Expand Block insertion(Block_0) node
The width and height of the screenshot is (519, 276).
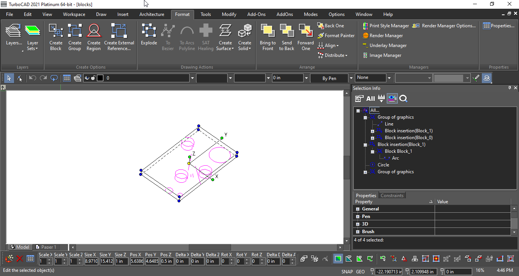pyautogui.click(x=372, y=138)
